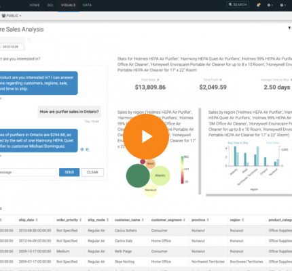292x271 pixels.
Task: Click the horizontal scrollbar under bar chart
Action: (249, 195)
